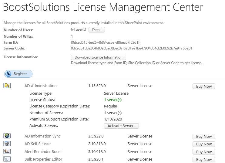The image size is (225, 163).
Task: Click the Alert Reminder Boost product icon
Action: click(7, 151)
